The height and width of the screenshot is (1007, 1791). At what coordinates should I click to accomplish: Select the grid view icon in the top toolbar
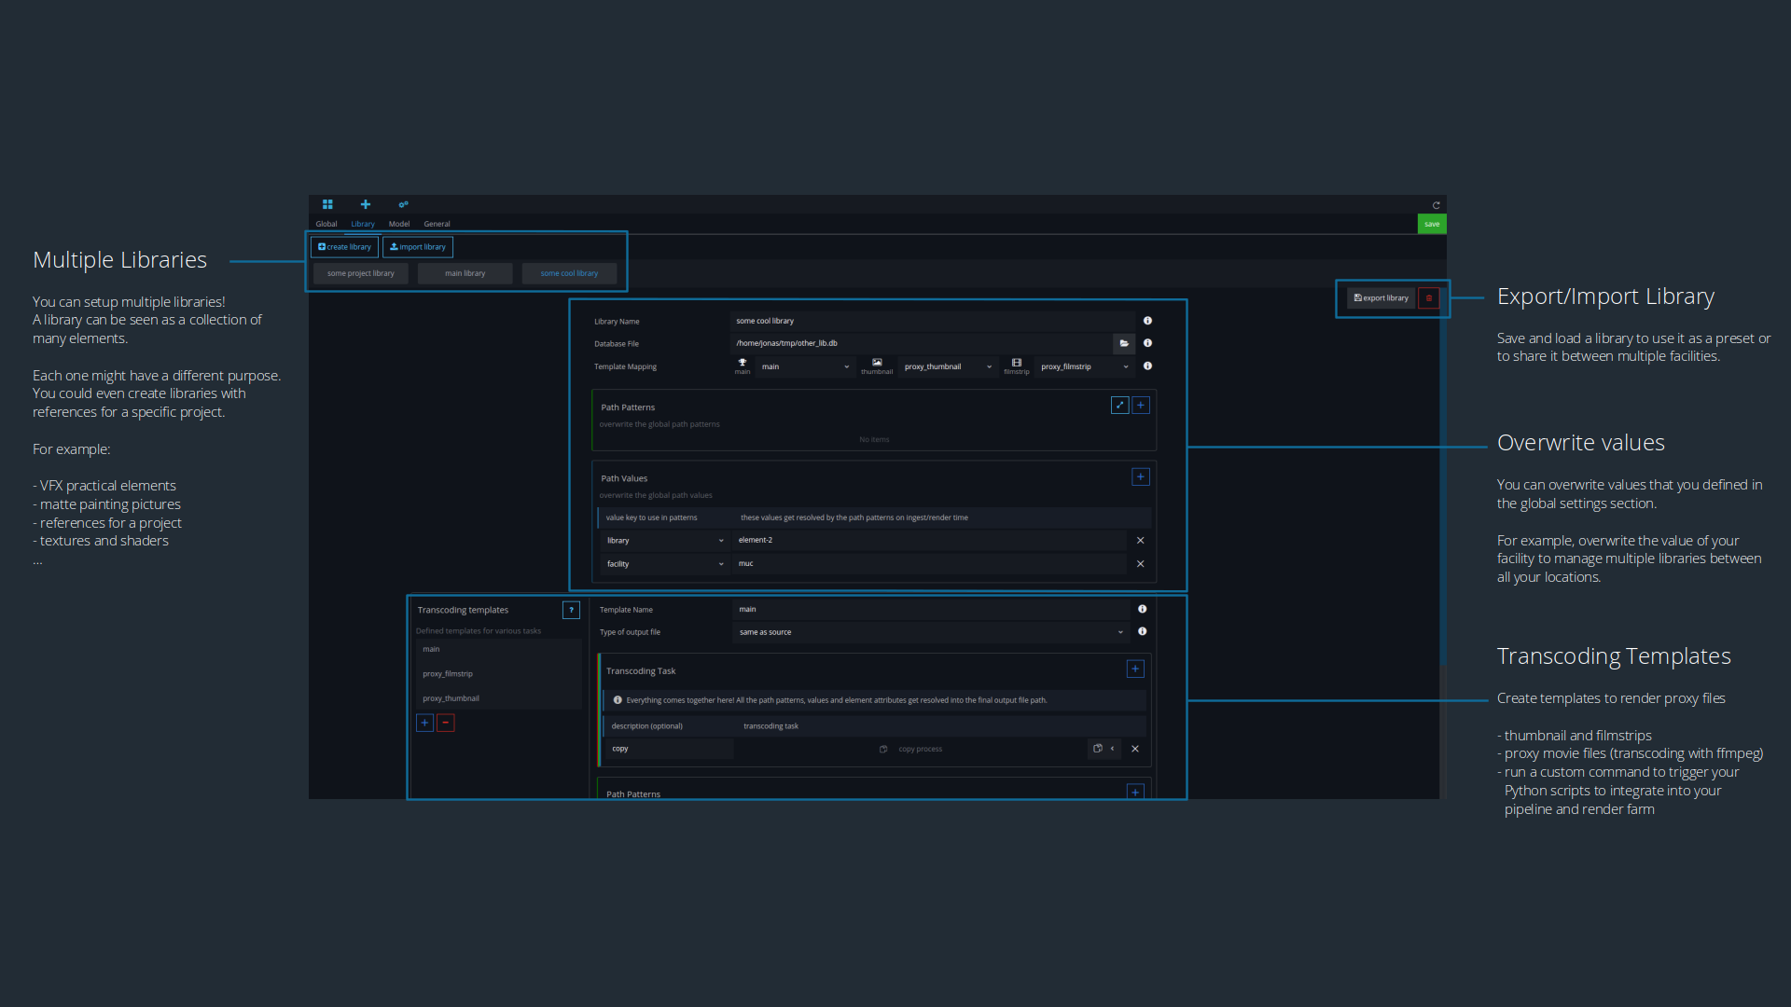click(x=327, y=204)
